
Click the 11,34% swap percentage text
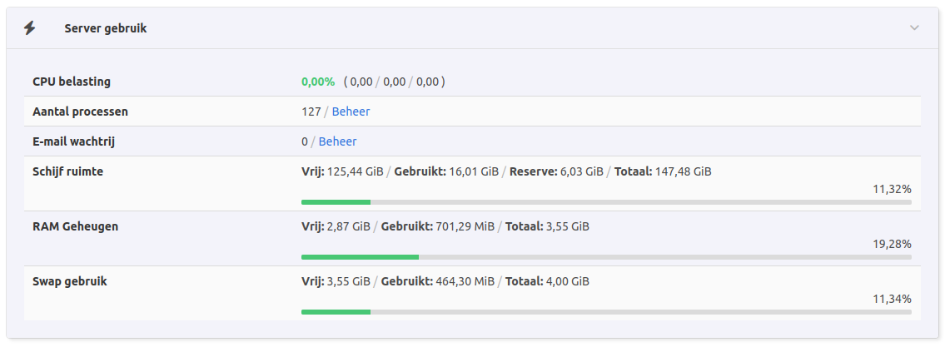(x=892, y=299)
